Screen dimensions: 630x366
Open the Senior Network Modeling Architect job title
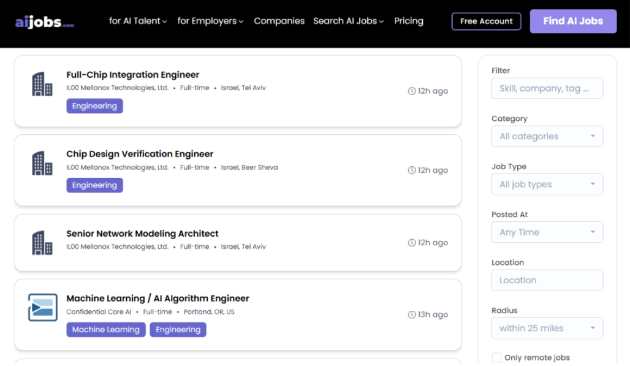click(x=142, y=234)
